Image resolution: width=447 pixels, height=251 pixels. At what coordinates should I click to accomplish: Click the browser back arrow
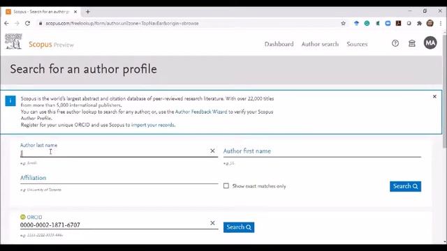(x=6, y=23)
